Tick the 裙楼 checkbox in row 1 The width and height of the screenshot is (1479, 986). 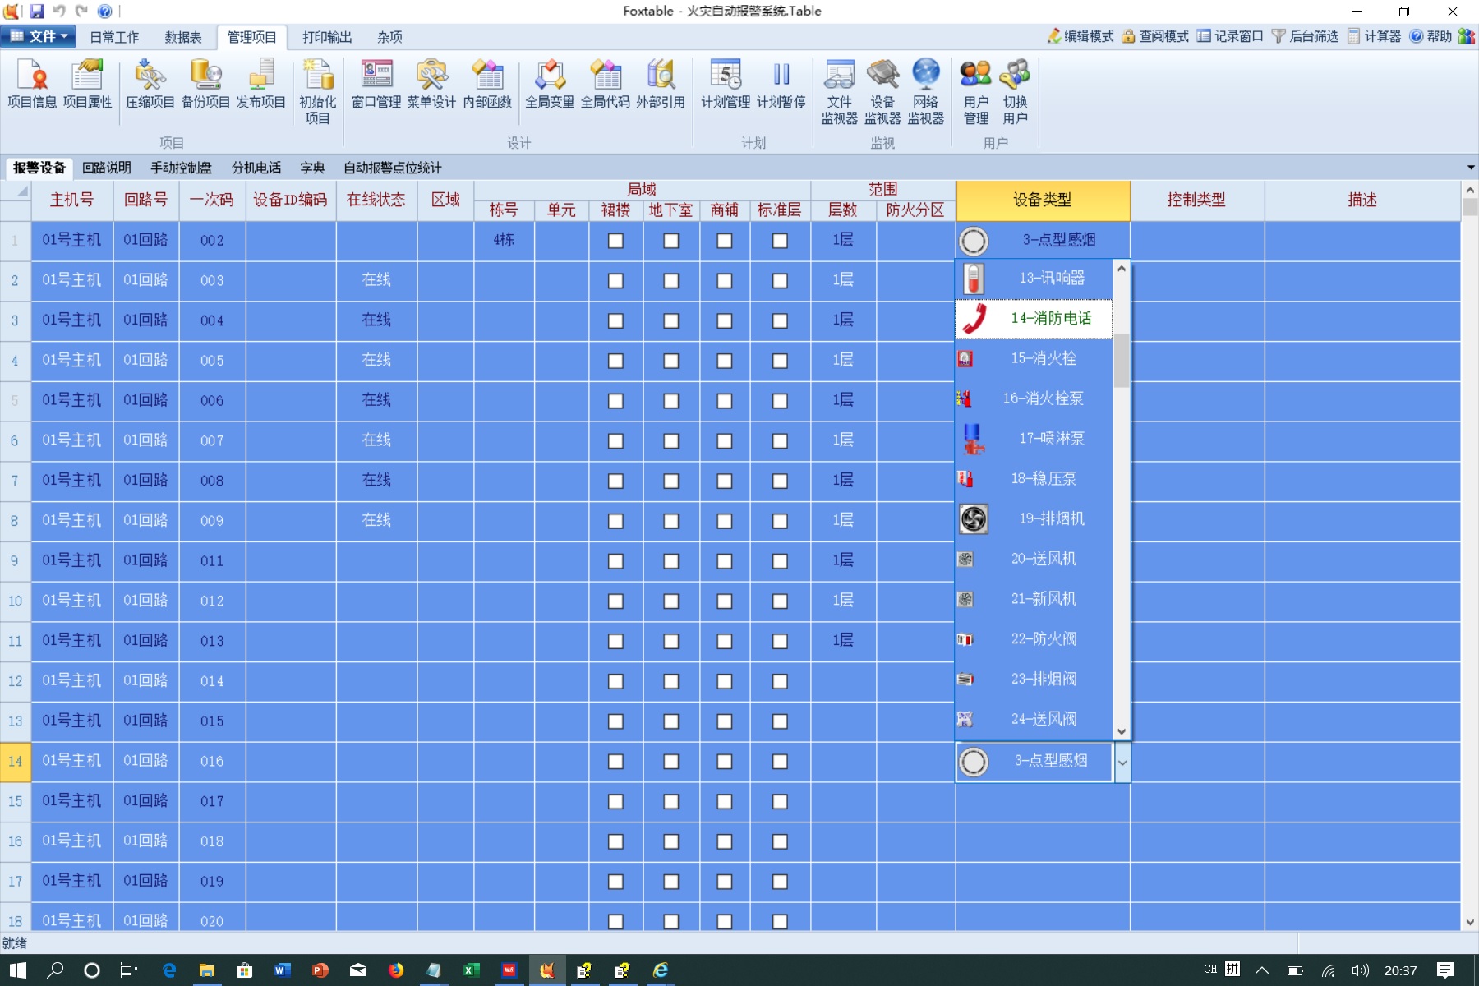pyautogui.click(x=615, y=241)
